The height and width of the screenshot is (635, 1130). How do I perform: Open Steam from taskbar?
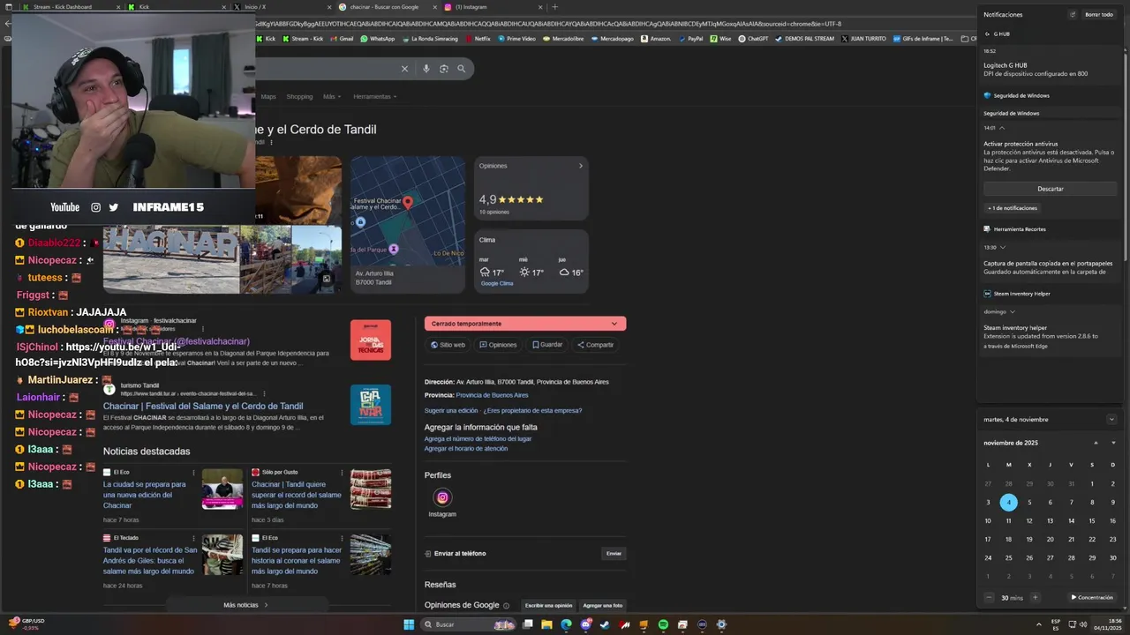(605, 624)
